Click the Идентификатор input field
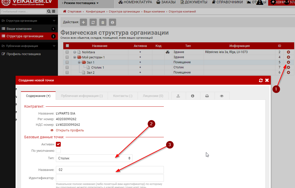295x188 pixels. point(109,178)
